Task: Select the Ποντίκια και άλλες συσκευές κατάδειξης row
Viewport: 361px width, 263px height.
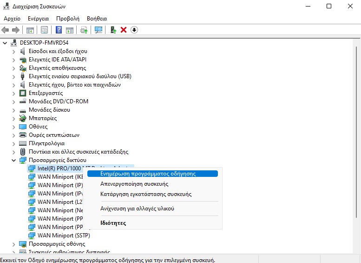Action: (78, 152)
